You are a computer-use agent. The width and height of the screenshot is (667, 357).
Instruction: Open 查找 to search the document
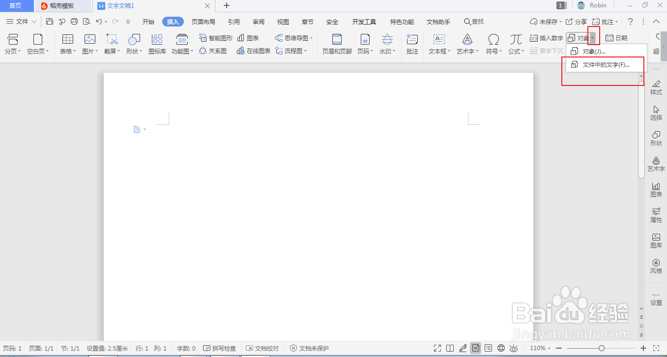click(x=473, y=21)
